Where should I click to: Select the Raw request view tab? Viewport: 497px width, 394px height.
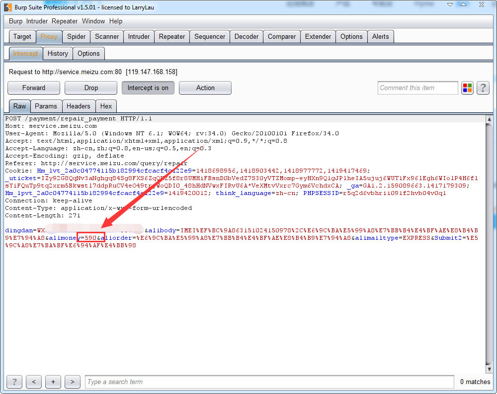[20, 106]
